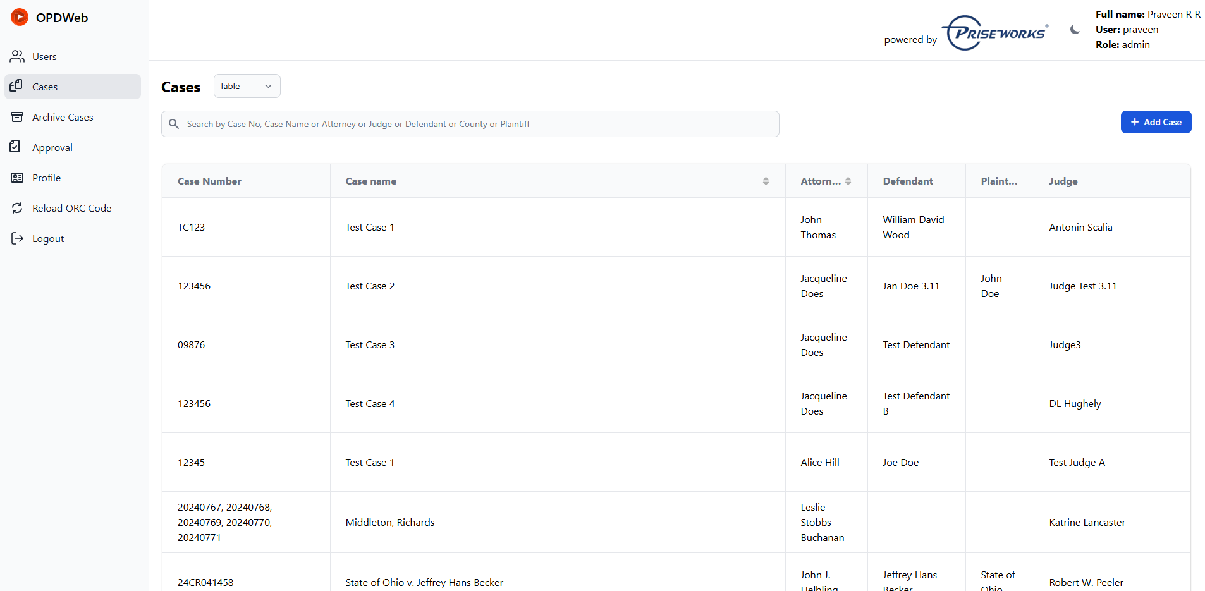Click the Archive Cases box icon

pyautogui.click(x=17, y=117)
